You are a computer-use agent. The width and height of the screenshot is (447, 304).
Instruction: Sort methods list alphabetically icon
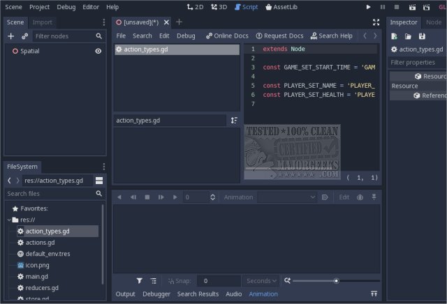pos(234,121)
